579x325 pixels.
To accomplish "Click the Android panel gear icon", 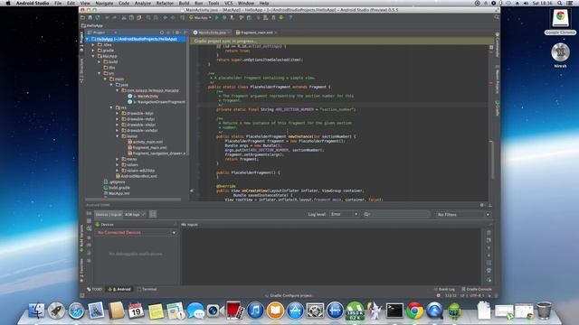I will coord(482,205).
